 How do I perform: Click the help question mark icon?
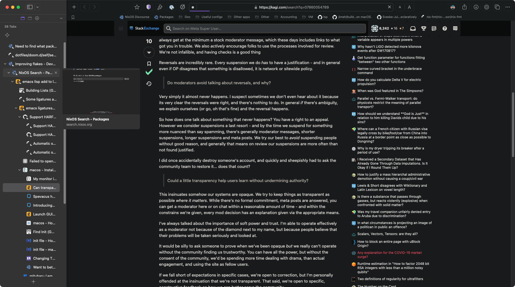(444, 28)
